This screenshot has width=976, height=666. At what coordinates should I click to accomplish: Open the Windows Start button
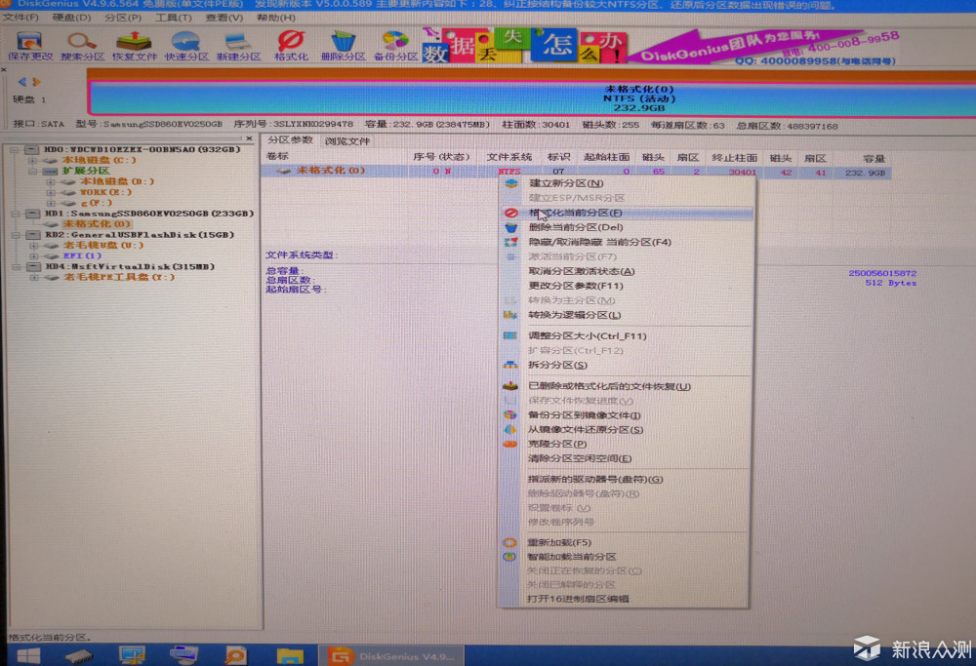pyautogui.click(x=28, y=655)
